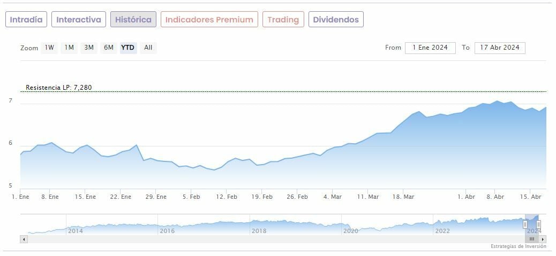Click the navigator scroll-left arrow

24,239
